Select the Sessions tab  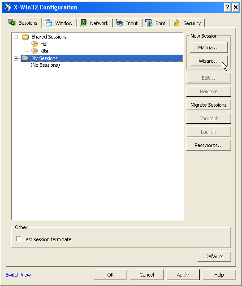coord(24,23)
